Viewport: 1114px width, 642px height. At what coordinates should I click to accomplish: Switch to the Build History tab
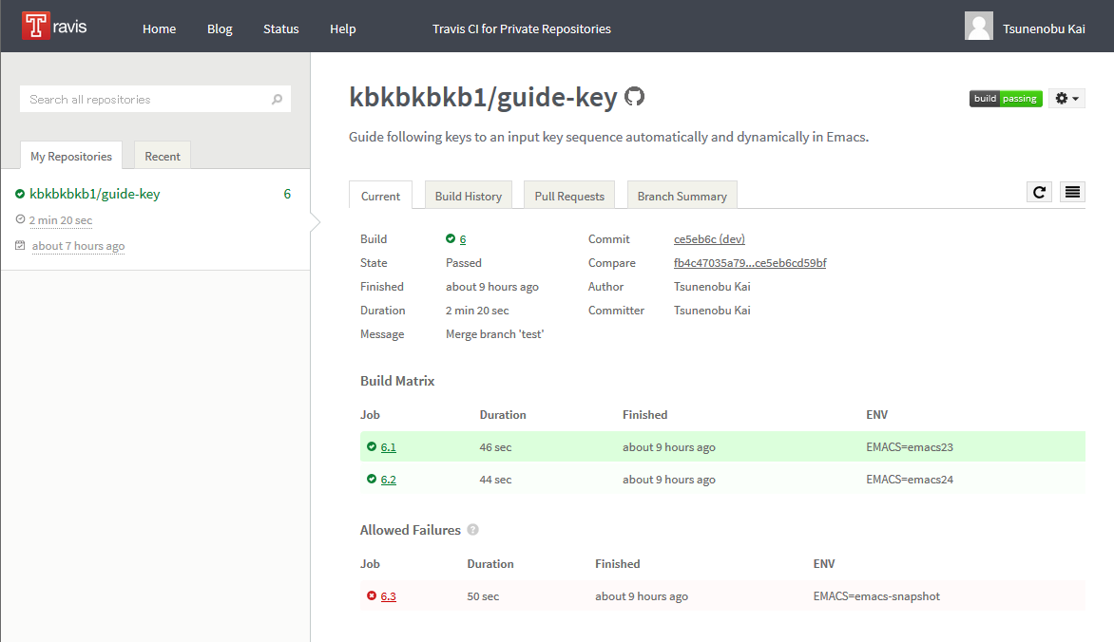[x=468, y=197]
